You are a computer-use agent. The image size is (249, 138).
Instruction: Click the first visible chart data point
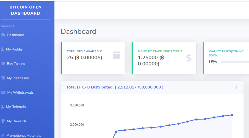116,132
